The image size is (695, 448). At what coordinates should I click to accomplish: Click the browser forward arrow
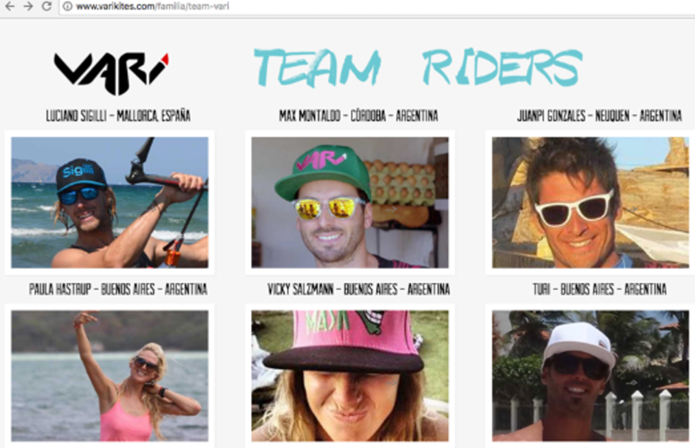28,6
